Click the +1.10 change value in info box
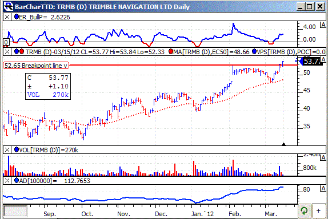This screenshot has height=219, width=328. (58, 86)
